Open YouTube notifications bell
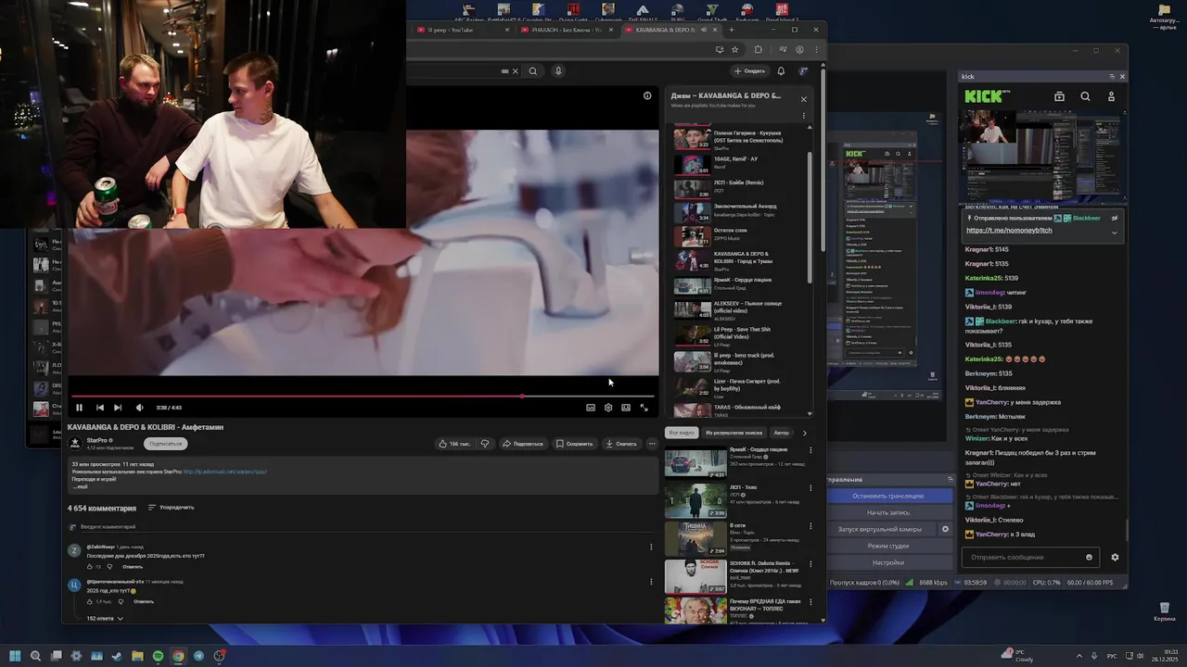This screenshot has height=667, width=1187. (781, 70)
